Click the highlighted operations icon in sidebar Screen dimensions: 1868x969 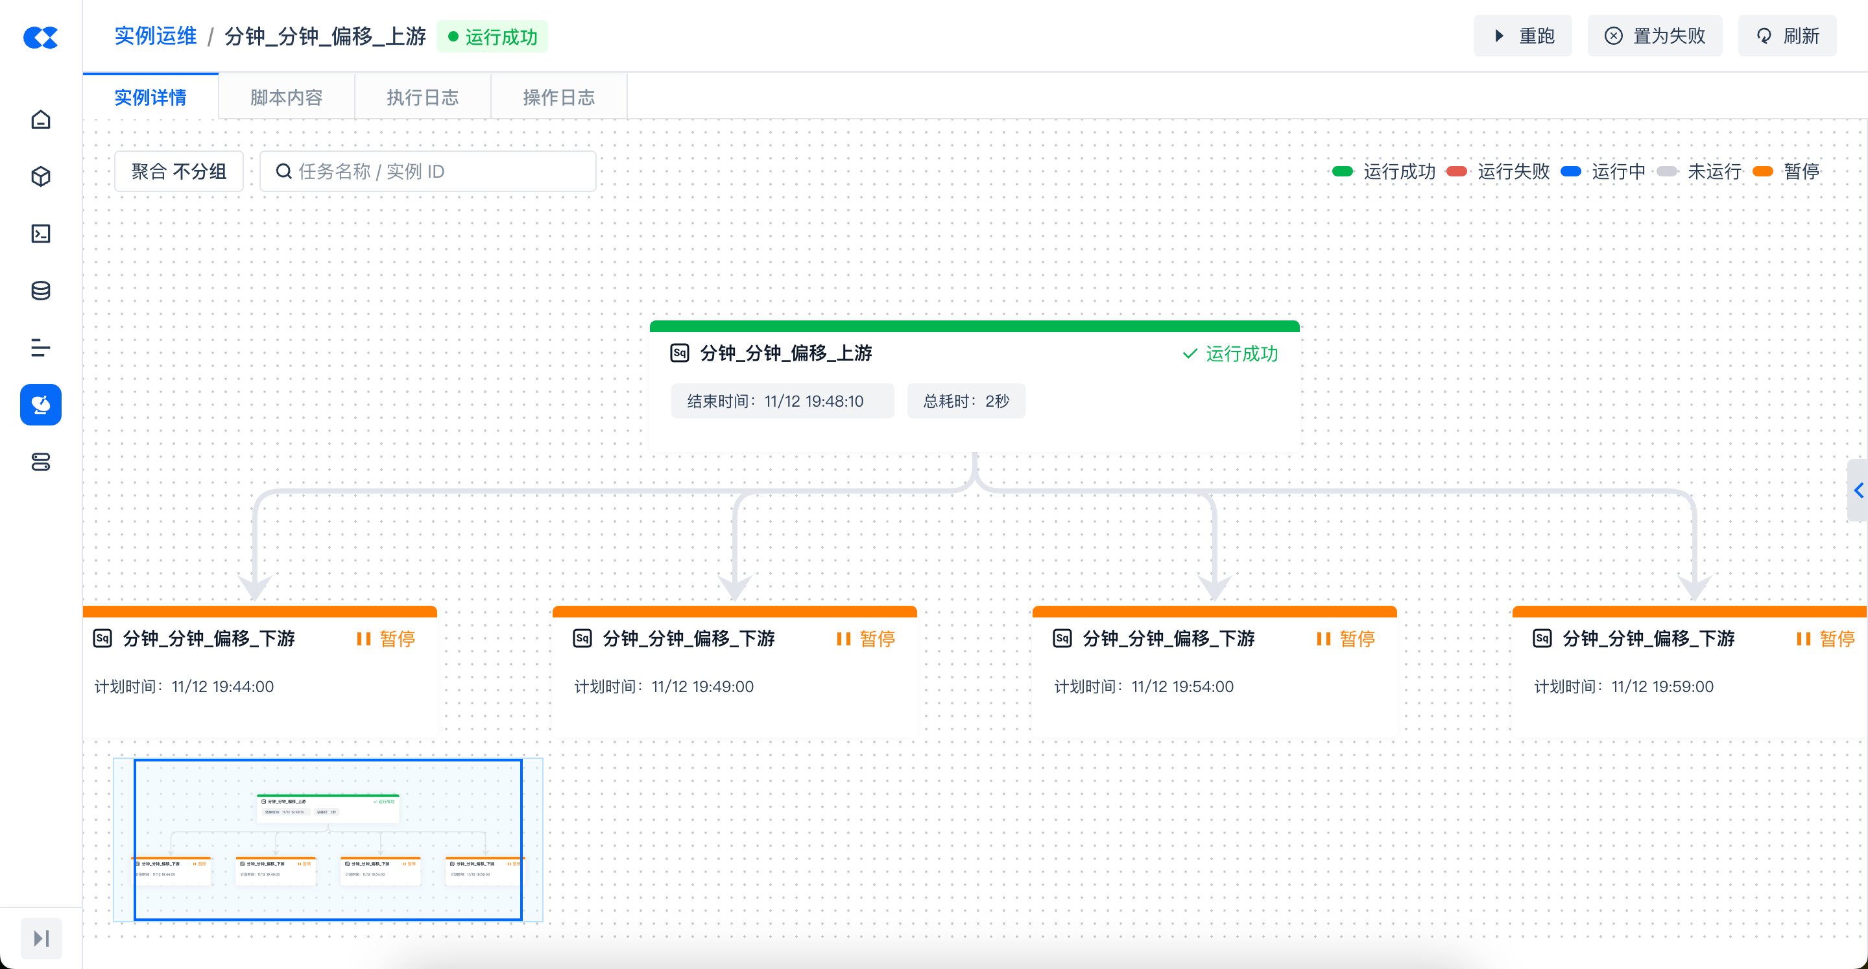[x=41, y=405]
